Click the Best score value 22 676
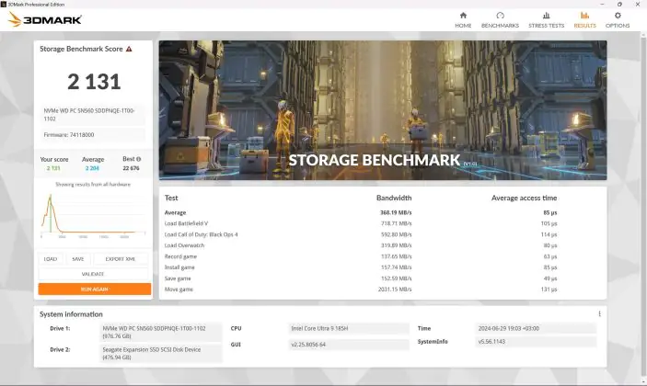 pos(131,168)
